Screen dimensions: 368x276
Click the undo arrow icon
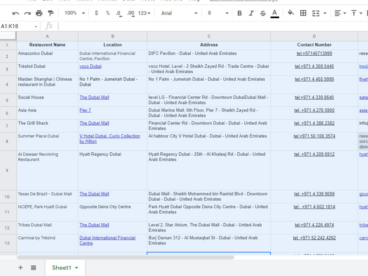click(16, 13)
